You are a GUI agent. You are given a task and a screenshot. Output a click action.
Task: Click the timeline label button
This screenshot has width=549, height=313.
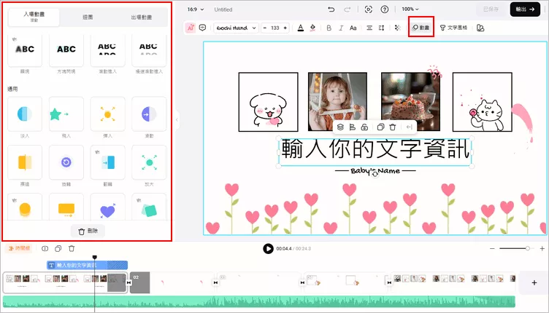19,248
